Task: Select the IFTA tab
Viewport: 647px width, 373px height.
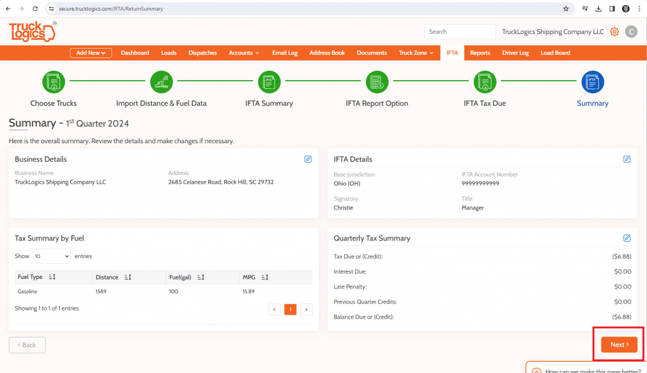Action: [452, 53]
